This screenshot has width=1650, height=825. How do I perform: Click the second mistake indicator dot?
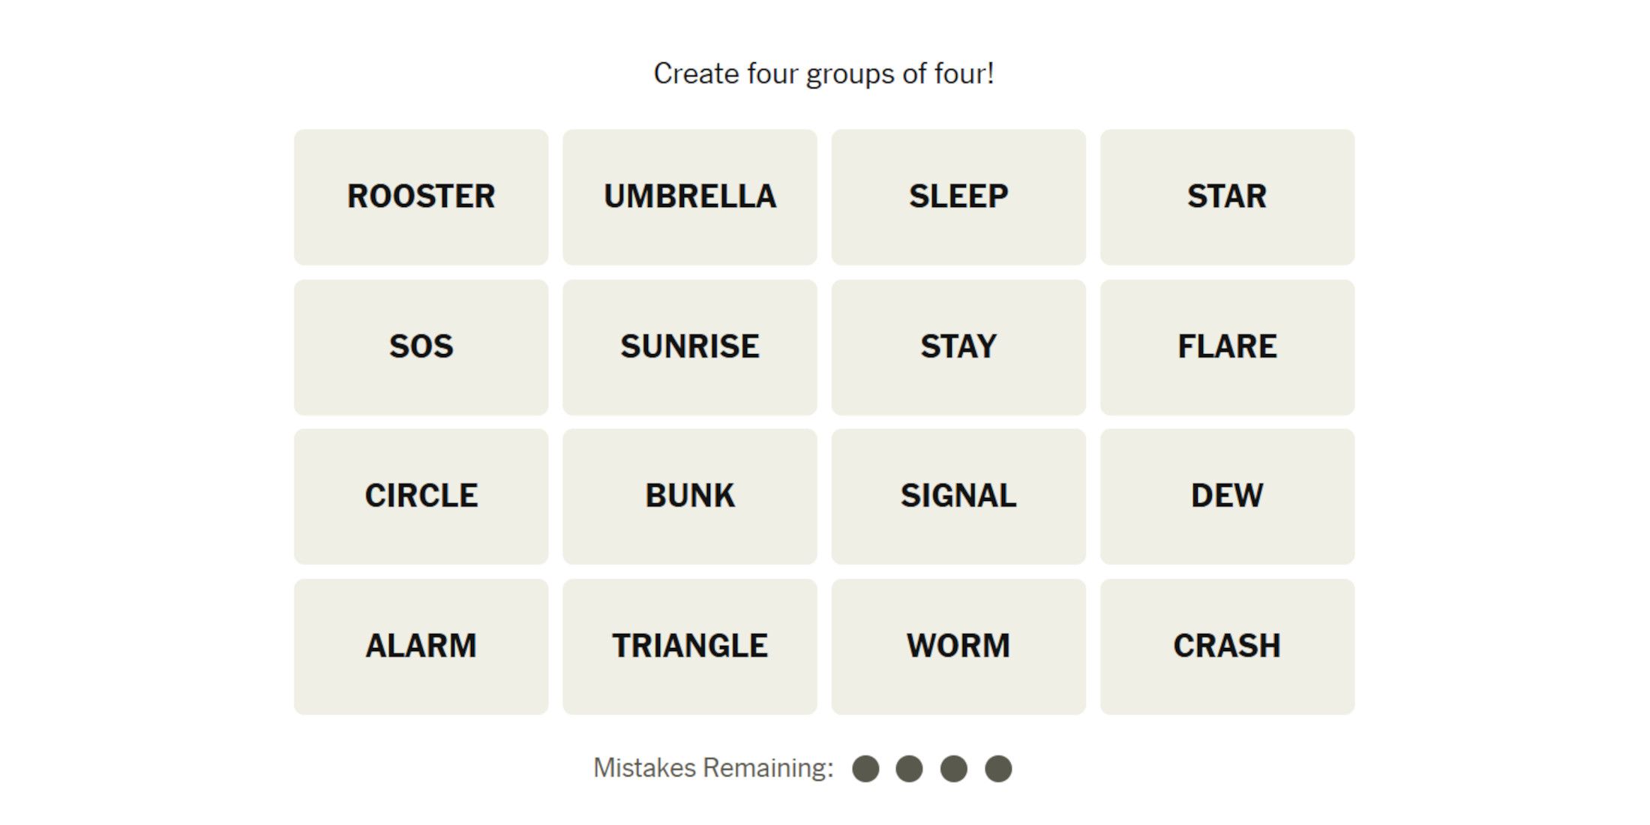point(907,769)
